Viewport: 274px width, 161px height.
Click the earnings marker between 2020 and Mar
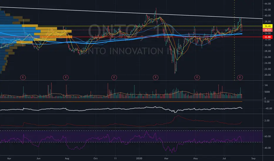[156, 77]
